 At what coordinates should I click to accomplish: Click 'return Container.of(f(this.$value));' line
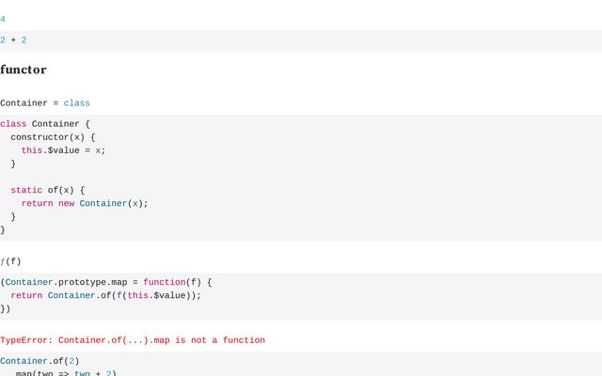click(105, 295)
